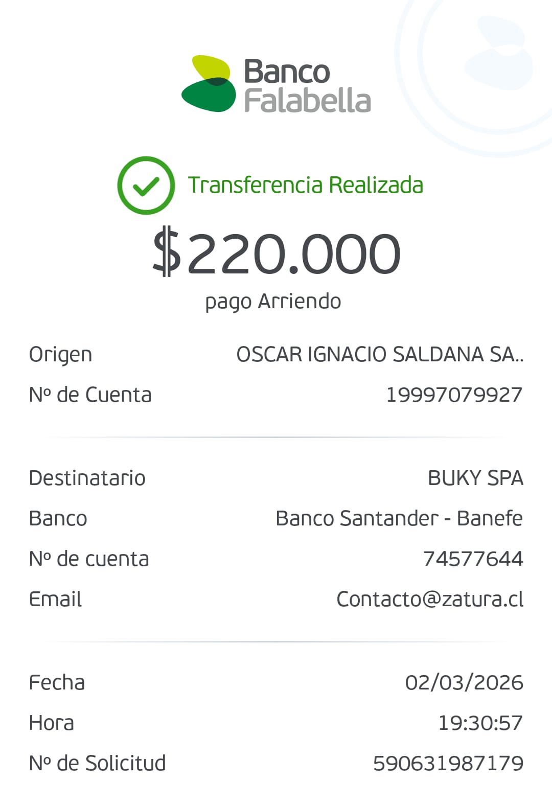
Task: Click the origin name OSCAR IGNACIO SALDANA
Action: coord(380,355)
